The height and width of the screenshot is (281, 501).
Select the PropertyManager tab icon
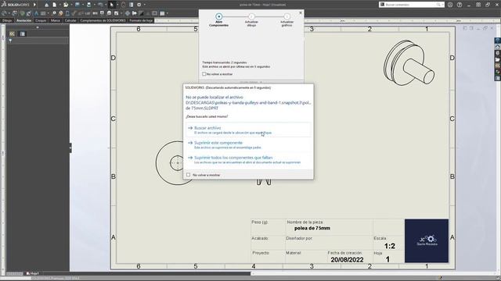click(23, 34)
